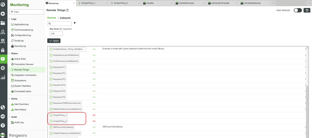312x138 pixels.
Task: Open the RaspberryPiSMTAssemblyLine entity button
Action: [x=65, y=103]
